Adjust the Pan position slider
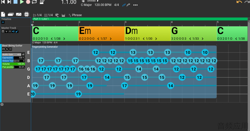 [13, 67]
